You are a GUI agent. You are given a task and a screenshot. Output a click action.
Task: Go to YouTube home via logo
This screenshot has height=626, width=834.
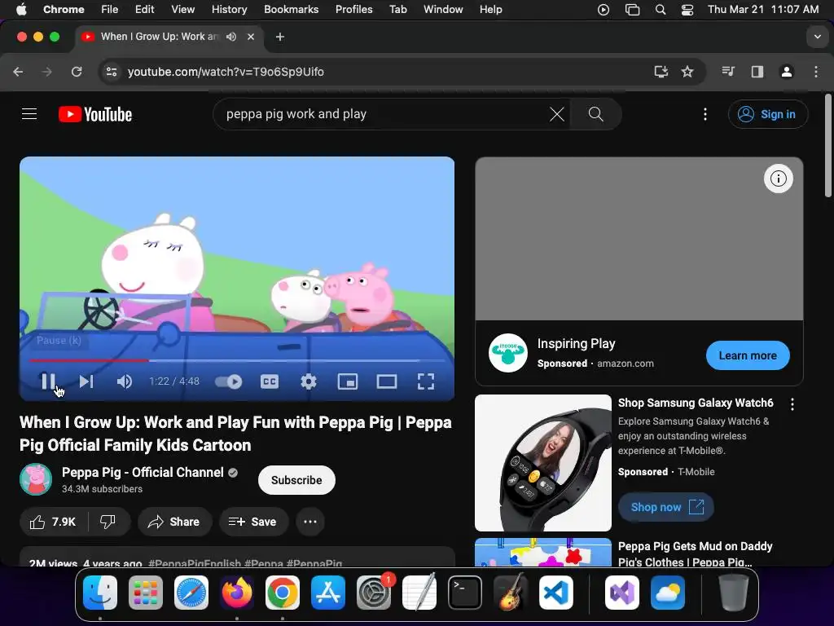[x=95, y=114]
